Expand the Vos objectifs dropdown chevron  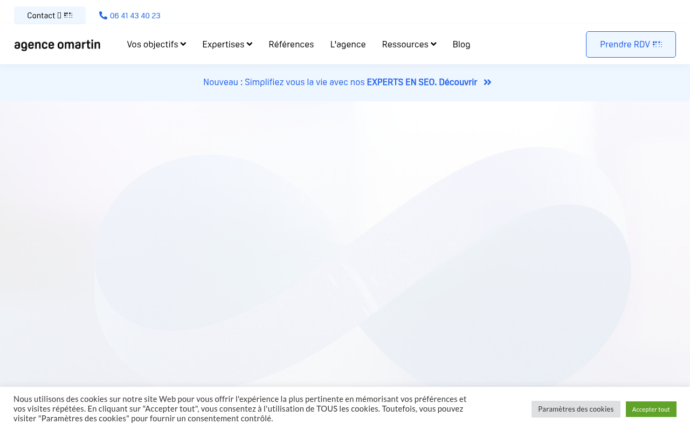[x=183, y=44]
